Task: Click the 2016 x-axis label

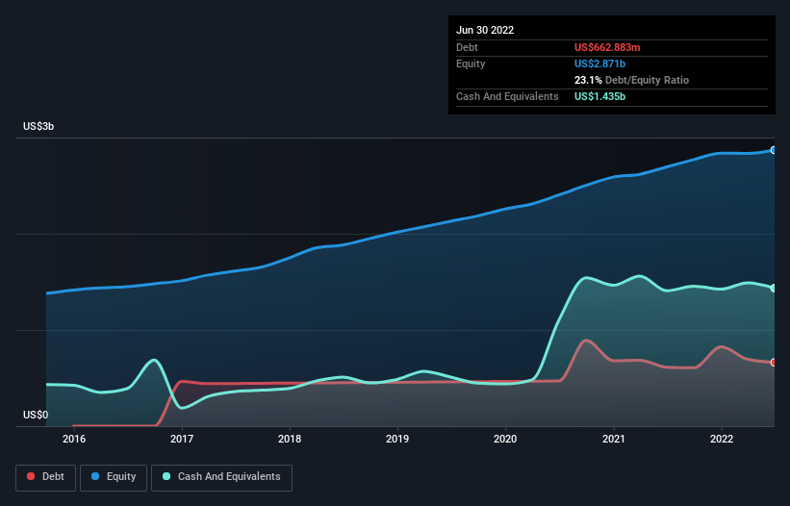Action: 74,439
